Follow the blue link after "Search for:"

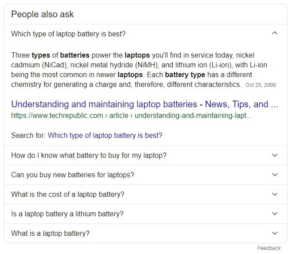pos(105,135)
